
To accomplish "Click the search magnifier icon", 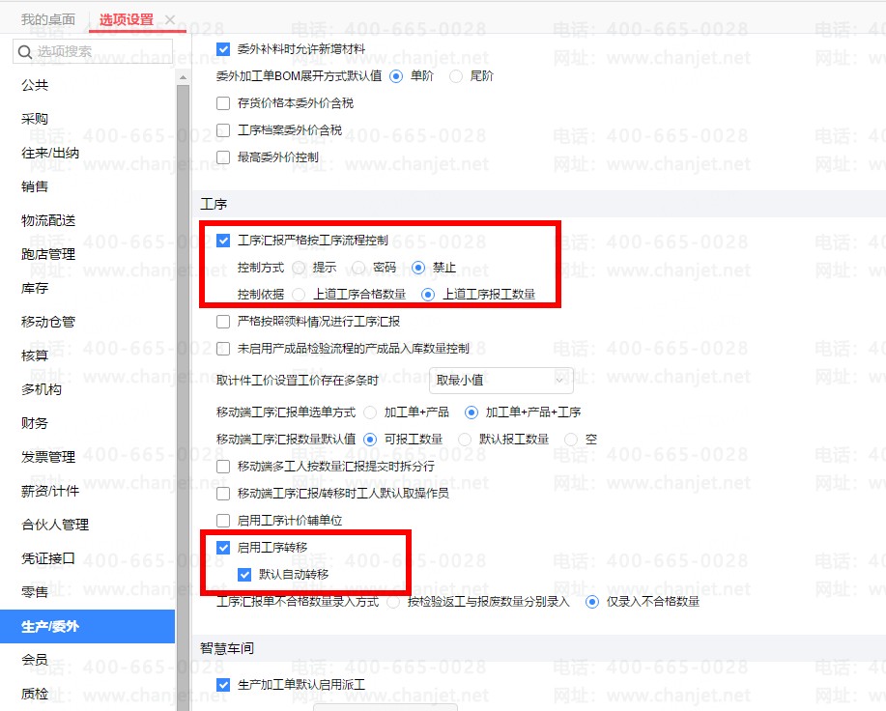I will point(24,52).
